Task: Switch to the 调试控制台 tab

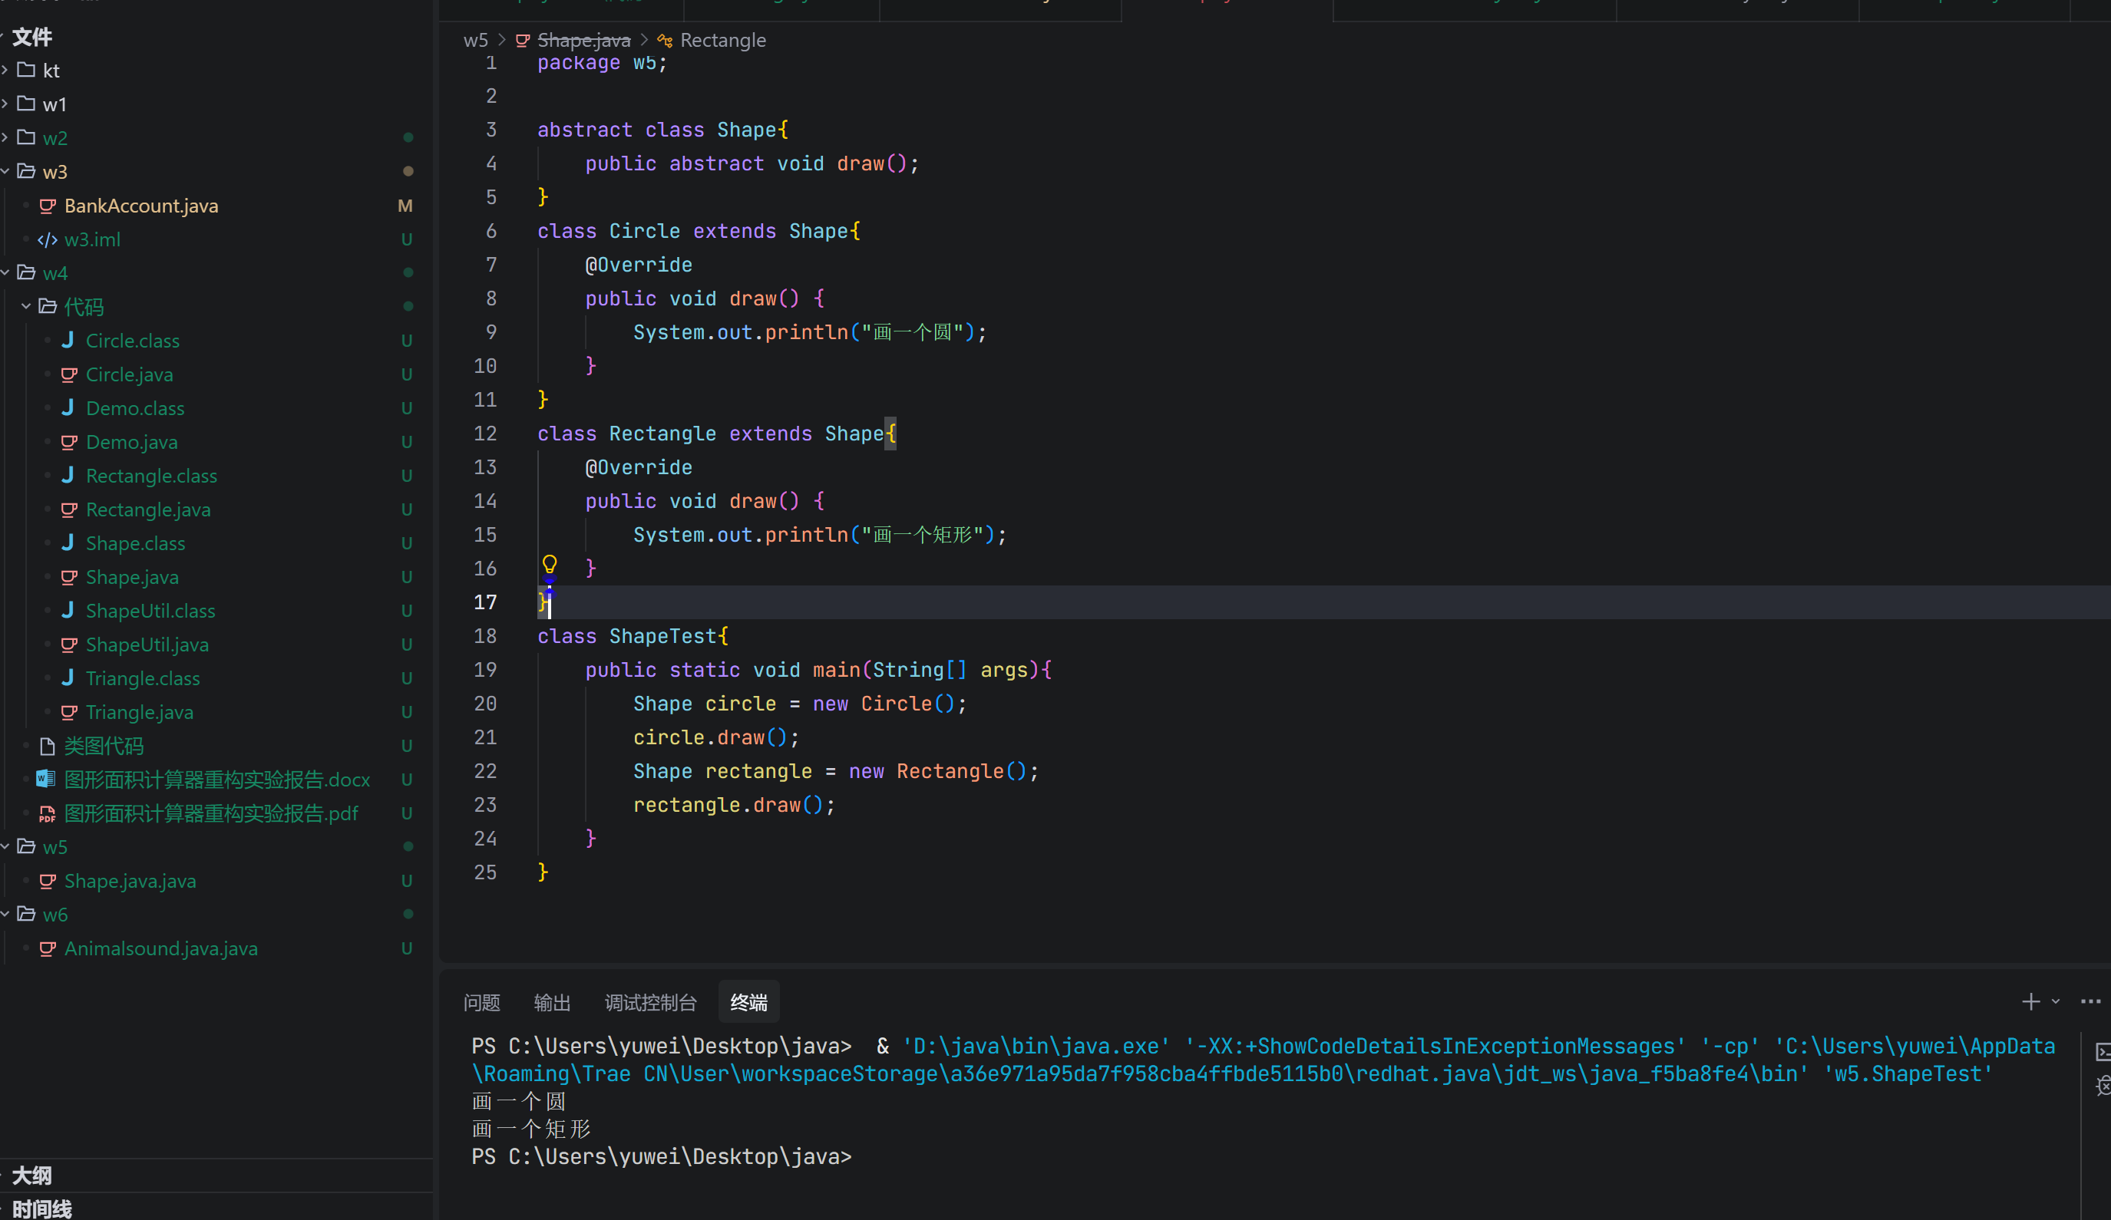Action: point(650,1002)
